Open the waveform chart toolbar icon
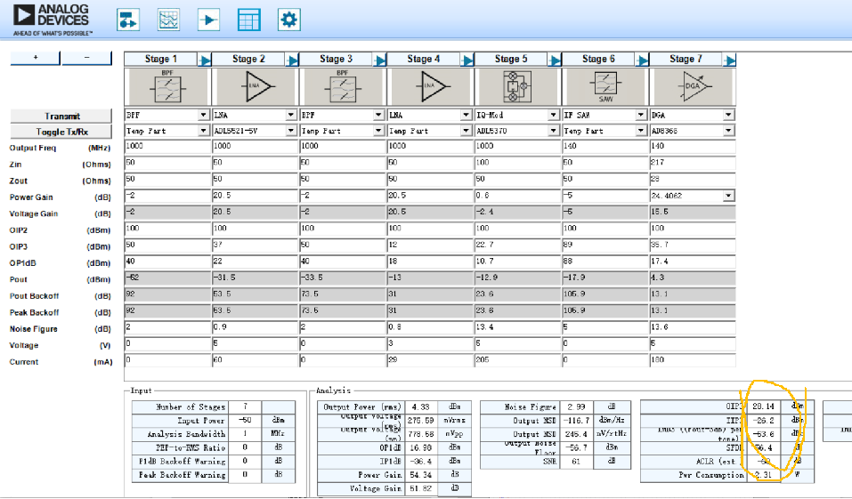 pyautogui.click(x=168, y=20)
